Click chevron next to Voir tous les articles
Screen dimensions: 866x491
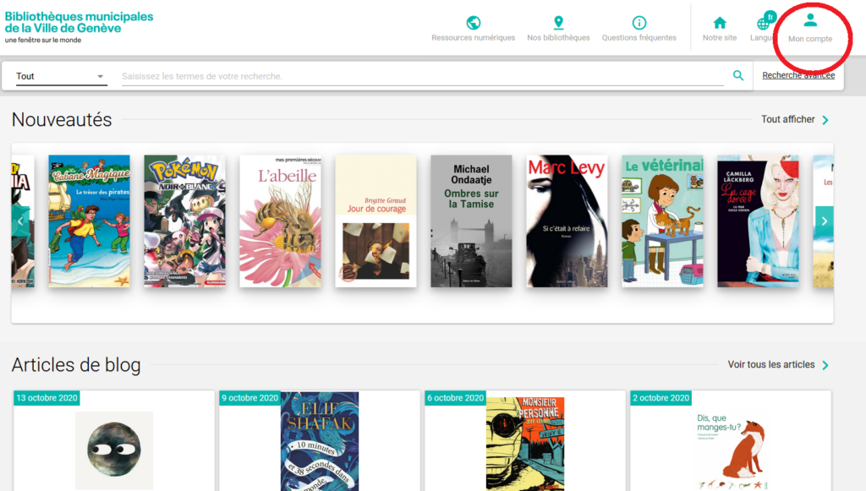click(825, 365)
